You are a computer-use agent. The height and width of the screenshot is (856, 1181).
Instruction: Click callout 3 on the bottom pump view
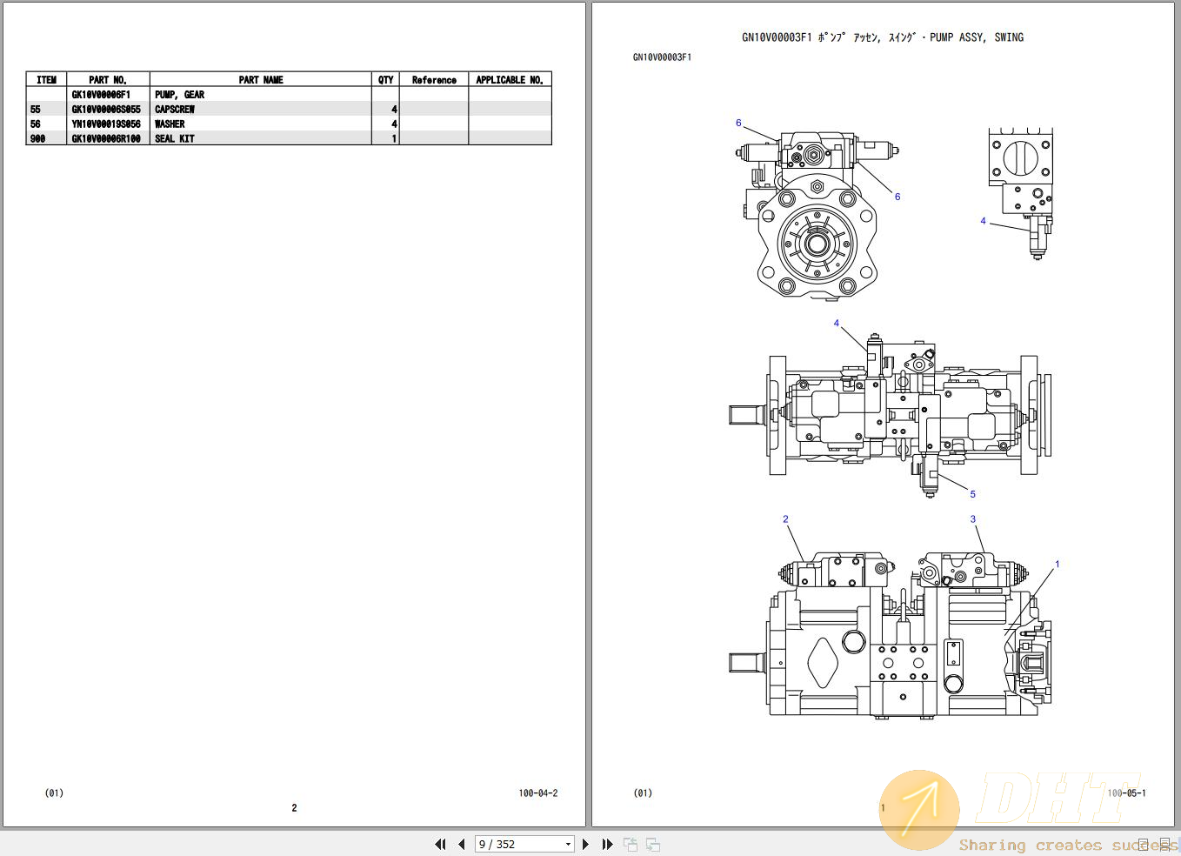click(x=973, y=518)
